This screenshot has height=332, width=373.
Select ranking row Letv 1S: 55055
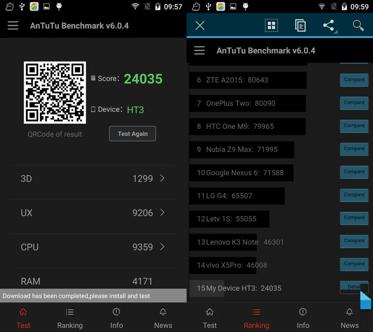point(229,218)
